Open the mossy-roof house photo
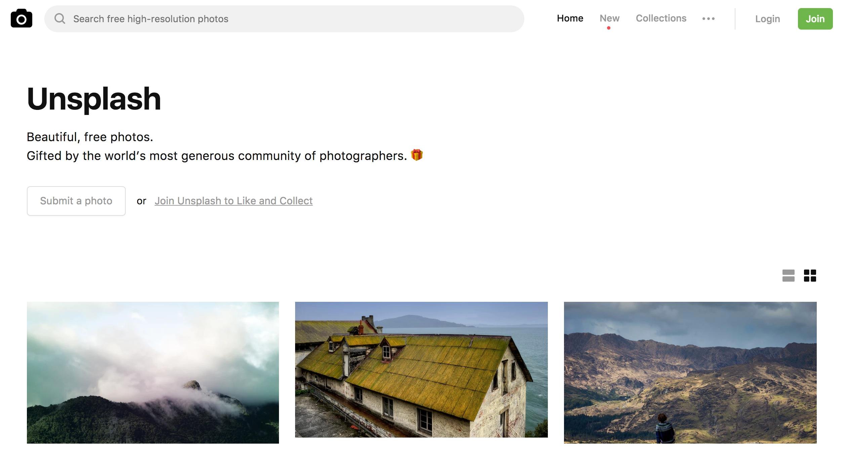This screenshot has height=449, width=845. (x=421, y=370)
